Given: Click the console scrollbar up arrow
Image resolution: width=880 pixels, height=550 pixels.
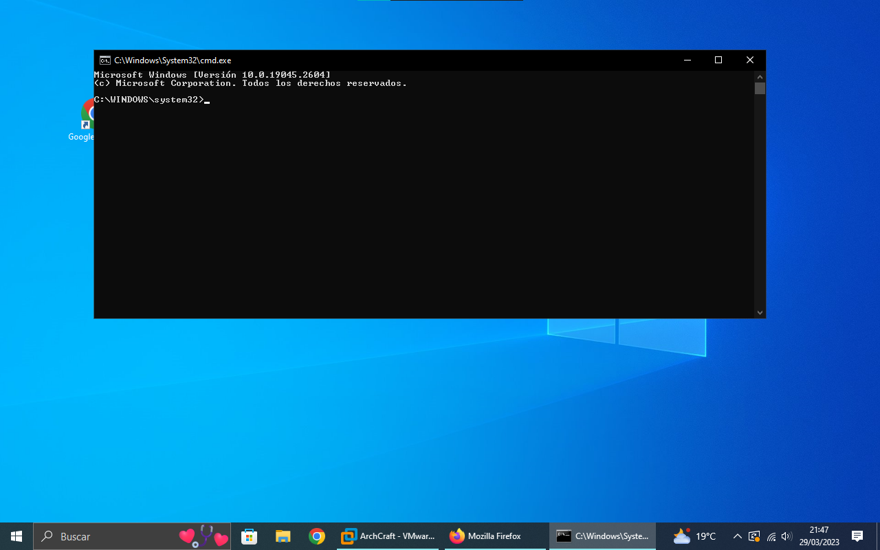Looking at the screenshot, I should click(x=760, y=76).
